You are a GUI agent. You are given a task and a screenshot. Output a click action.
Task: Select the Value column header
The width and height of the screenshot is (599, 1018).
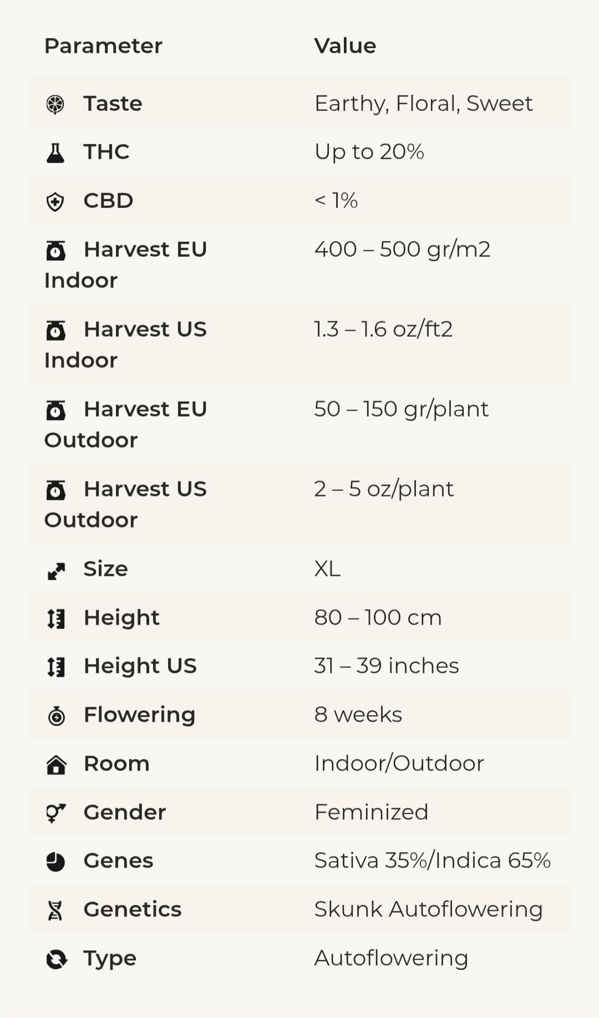[345, 45]
